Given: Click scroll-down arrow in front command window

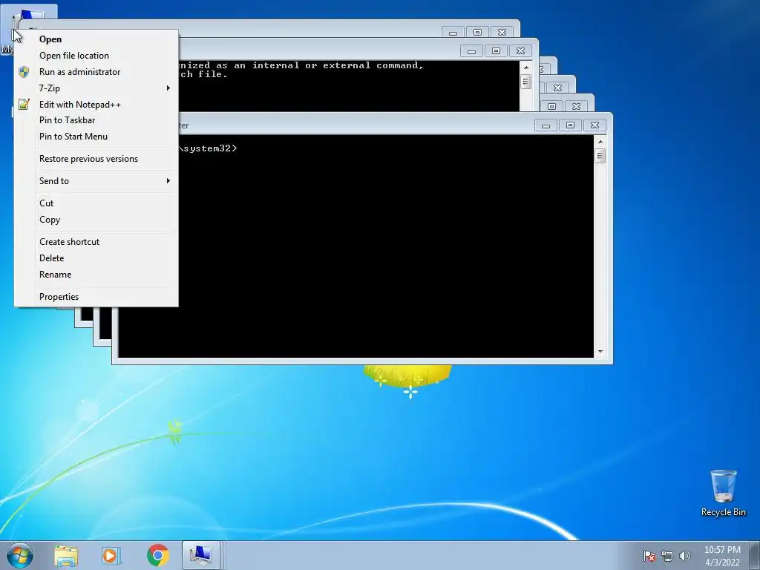Looking at the screenshot, I should (x=600, y=352).
